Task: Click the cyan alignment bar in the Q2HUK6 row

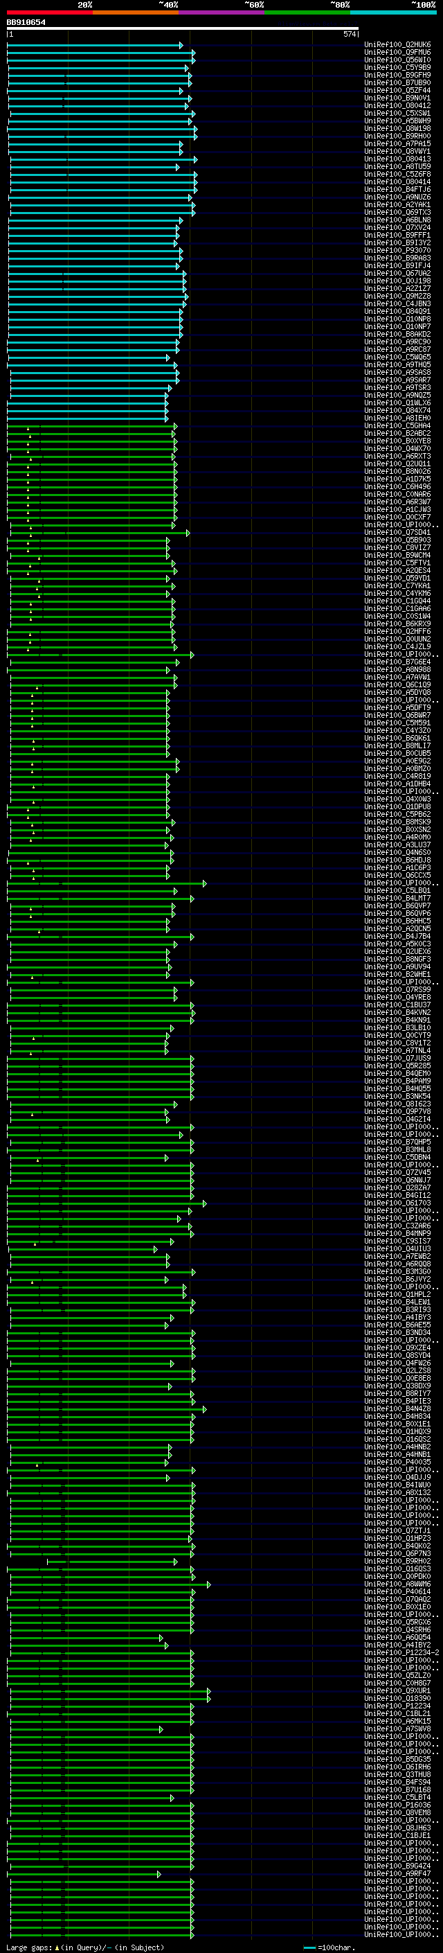Action: point(95,46)
